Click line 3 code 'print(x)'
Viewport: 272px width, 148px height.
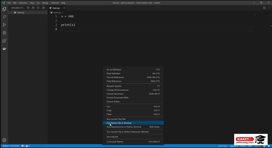point(68,25)
